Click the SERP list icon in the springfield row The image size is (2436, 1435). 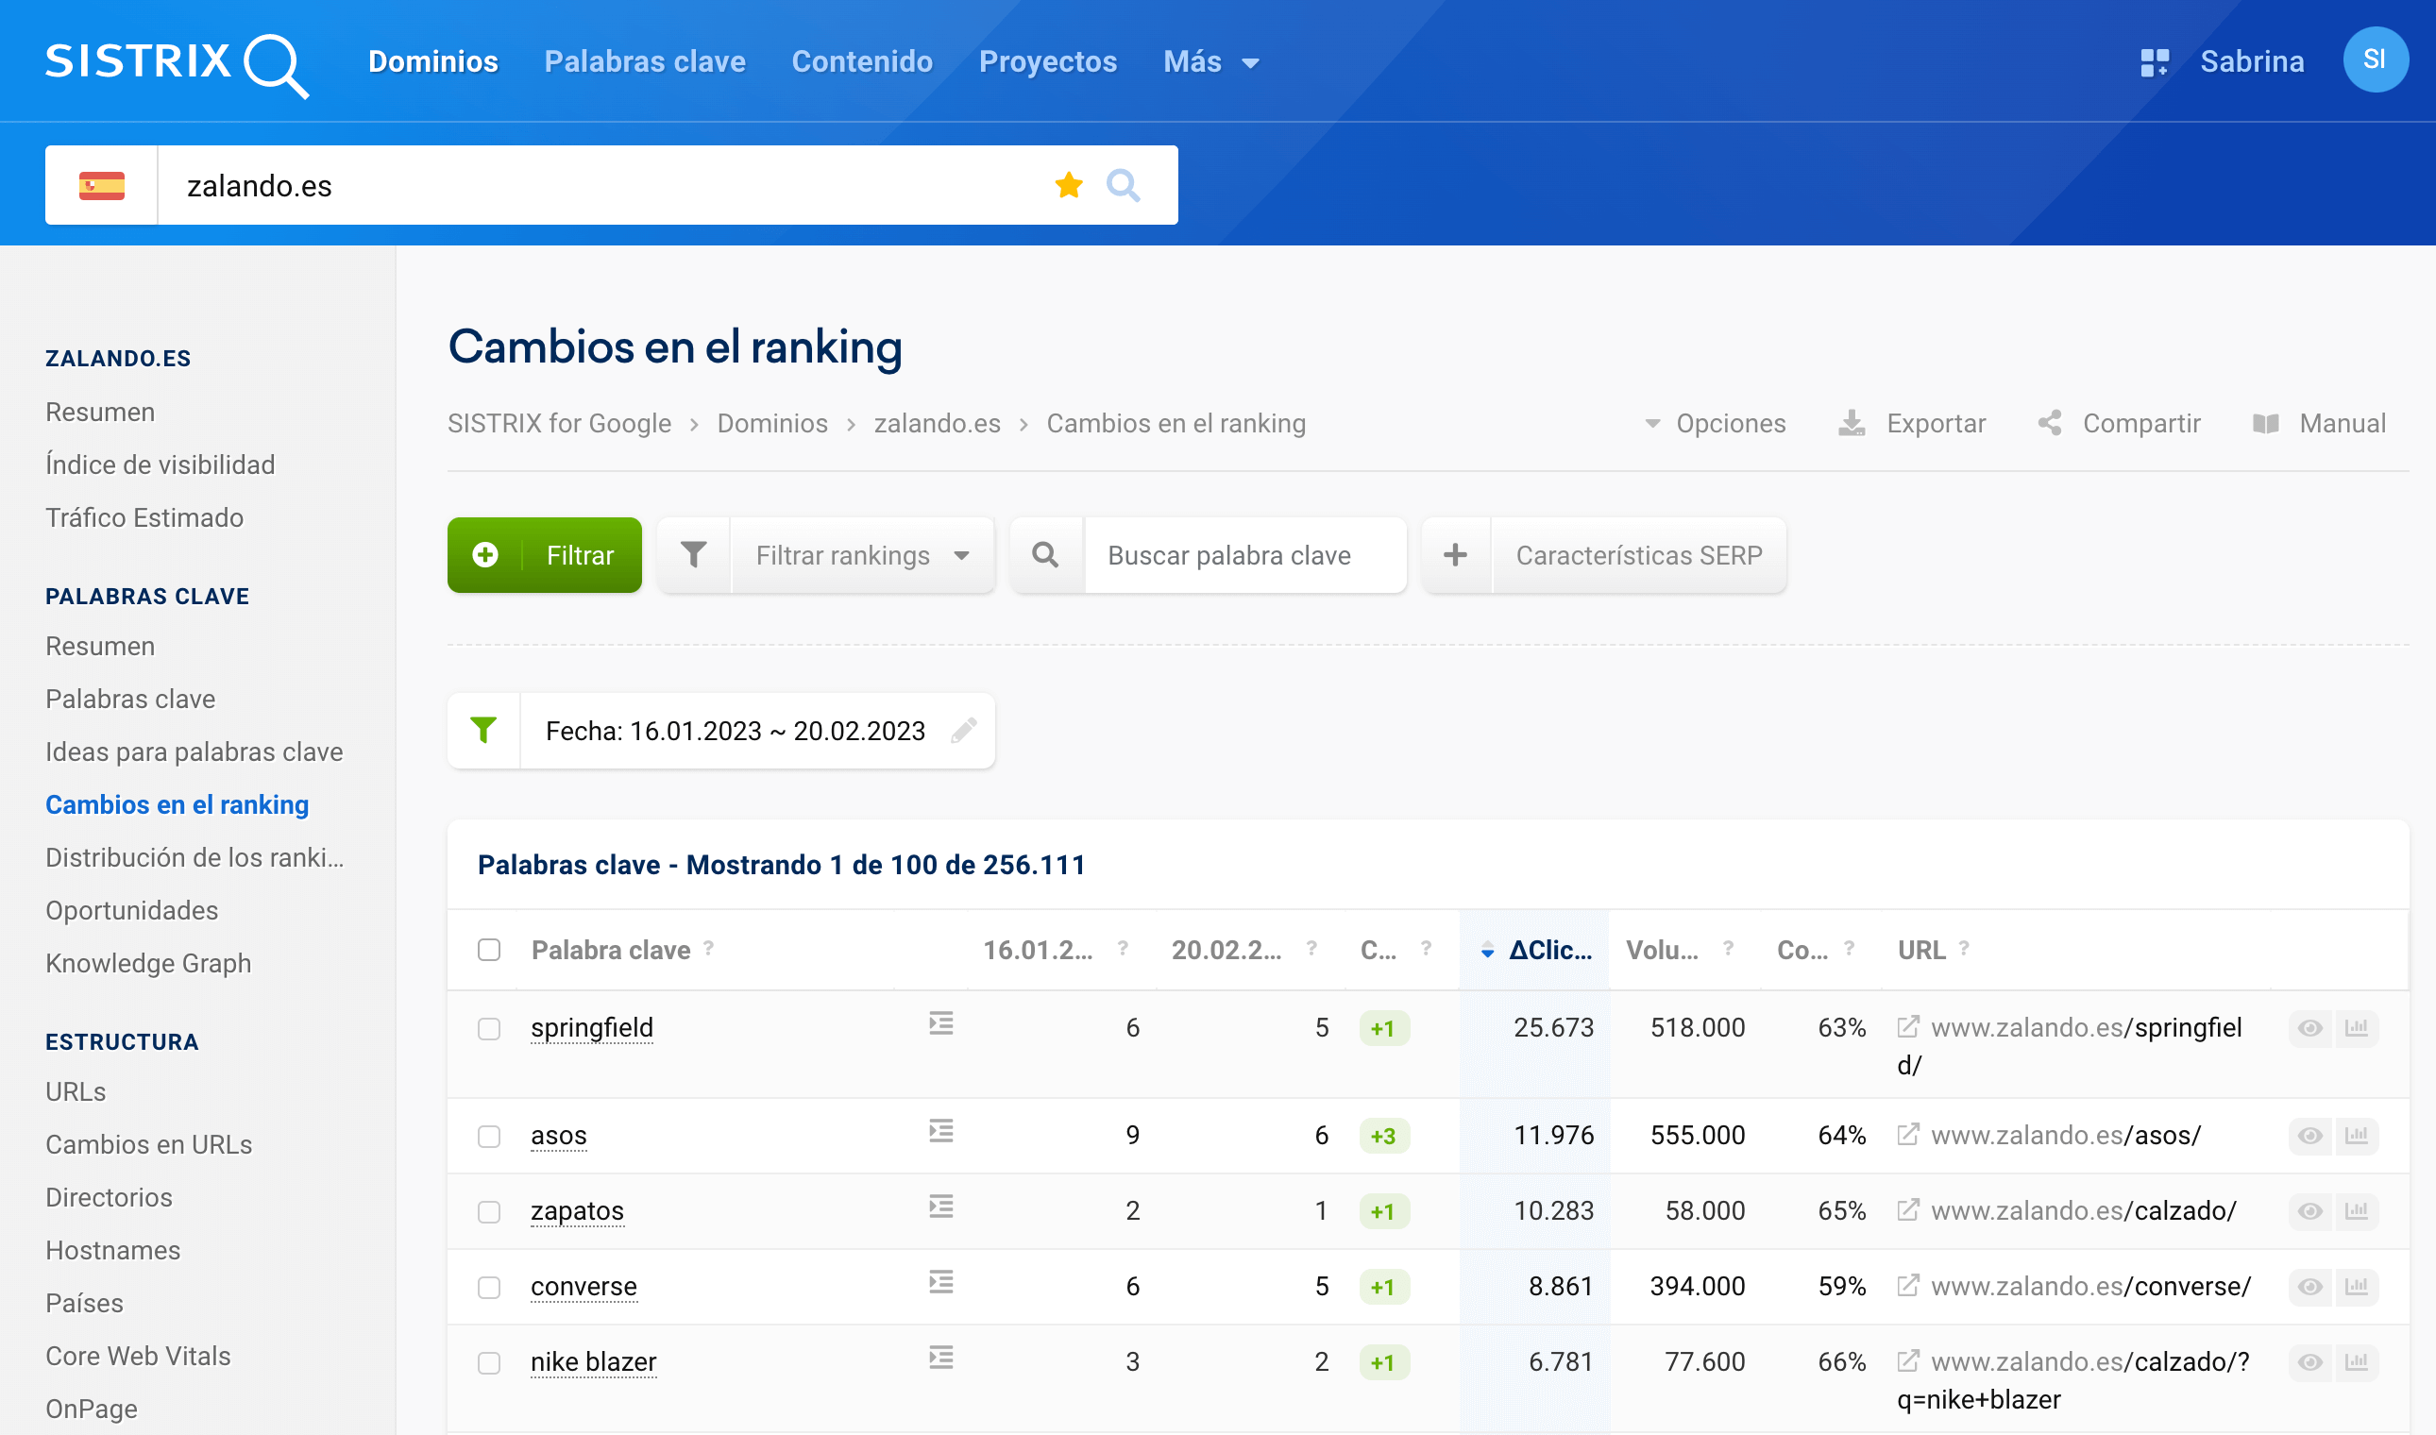point(941,1023)
